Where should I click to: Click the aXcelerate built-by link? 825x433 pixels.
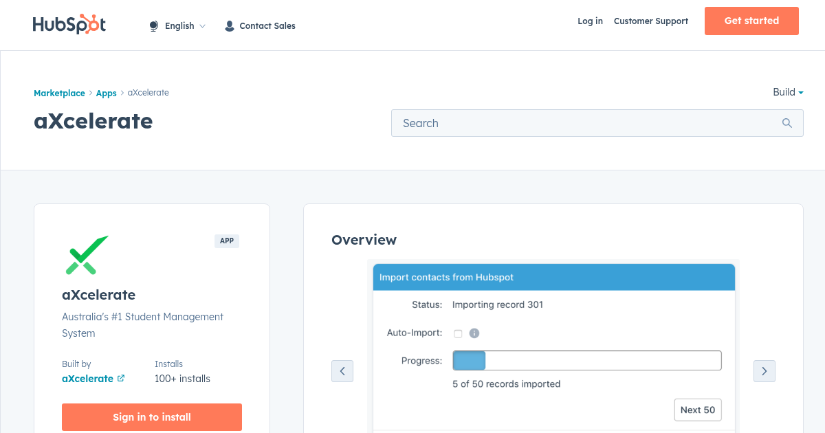(88, 378)
